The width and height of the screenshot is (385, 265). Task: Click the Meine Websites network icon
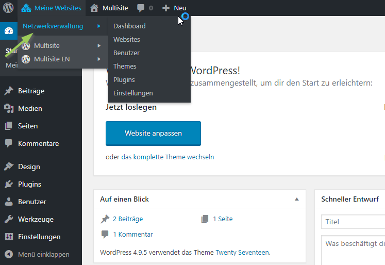point(26,8)
